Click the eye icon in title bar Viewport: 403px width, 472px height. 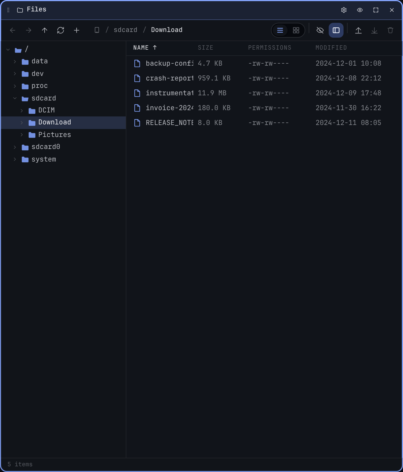pyautogui.click(x=360, y=10)
